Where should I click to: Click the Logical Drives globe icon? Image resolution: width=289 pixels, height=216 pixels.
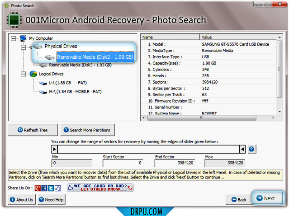[33, 74]
